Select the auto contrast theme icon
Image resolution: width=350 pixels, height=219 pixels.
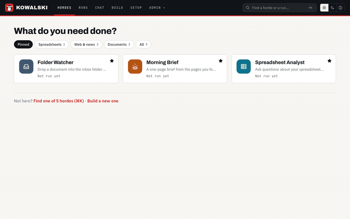click(x=341, y=8)
